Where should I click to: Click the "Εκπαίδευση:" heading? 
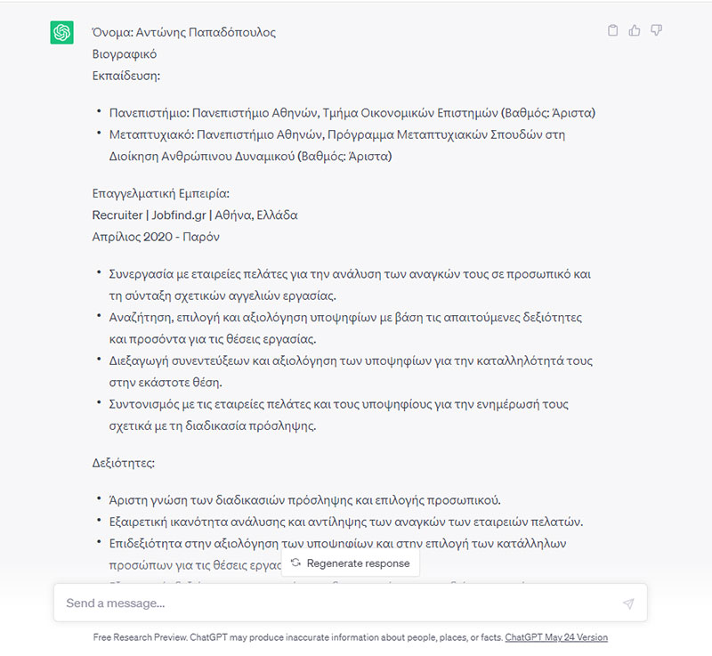click(x=126, y=76)
